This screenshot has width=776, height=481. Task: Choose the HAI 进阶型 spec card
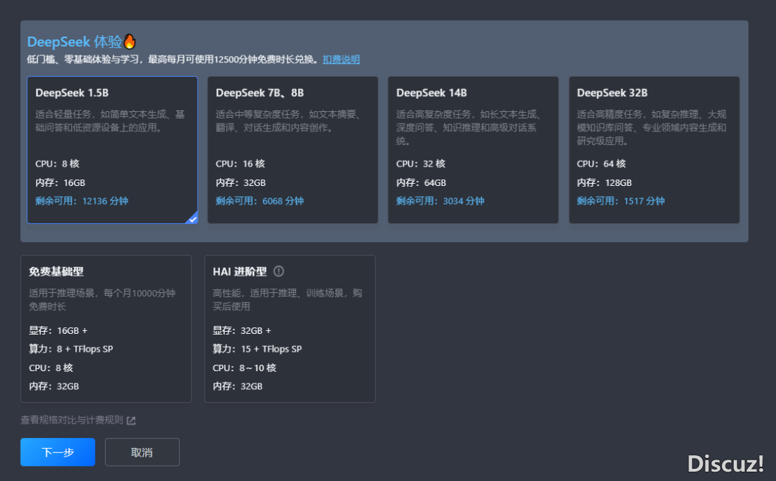(x=290, y=329)
